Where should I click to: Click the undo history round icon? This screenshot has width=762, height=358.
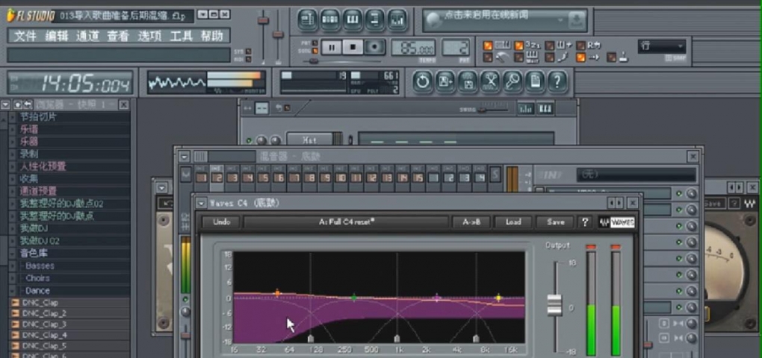423,81
